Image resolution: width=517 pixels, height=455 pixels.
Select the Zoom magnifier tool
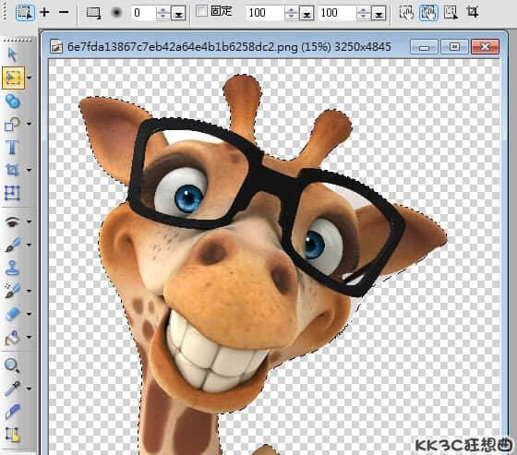click(12, 365)
